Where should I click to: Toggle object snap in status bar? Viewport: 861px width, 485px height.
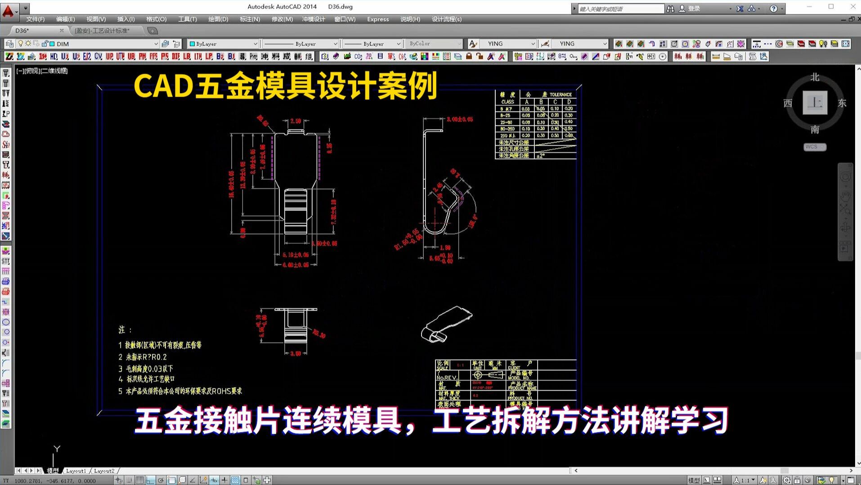coord(171,480)
